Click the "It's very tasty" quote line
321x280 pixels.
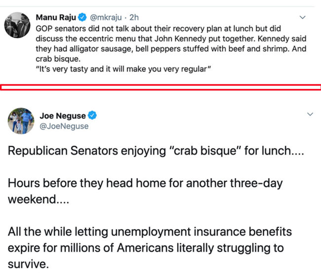coord(123,68)
